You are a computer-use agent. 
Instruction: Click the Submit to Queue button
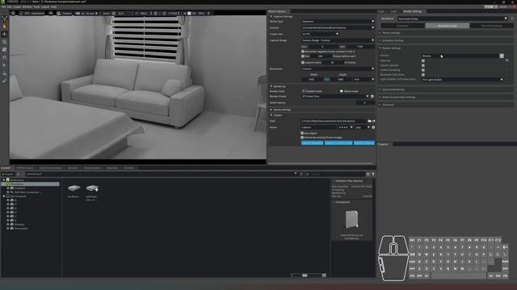(364, 143)
